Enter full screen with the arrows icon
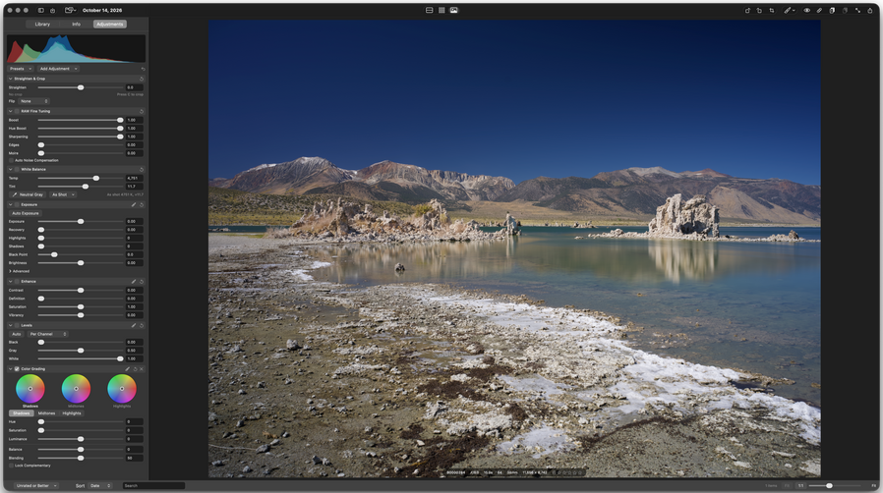Image resolution: width=883 pixels, height=493 pixels. pos(857,10)
